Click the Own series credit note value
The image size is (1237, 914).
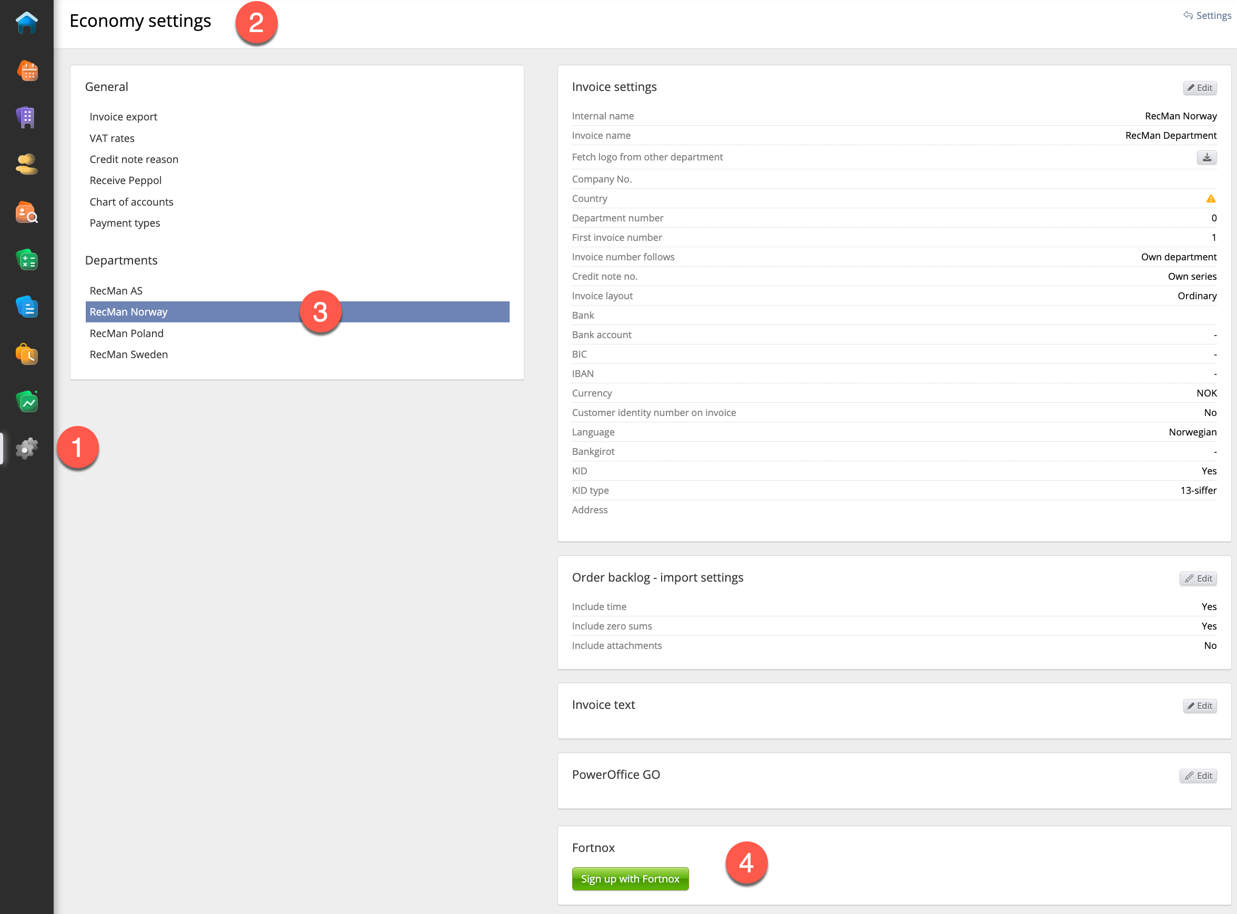1192,277
